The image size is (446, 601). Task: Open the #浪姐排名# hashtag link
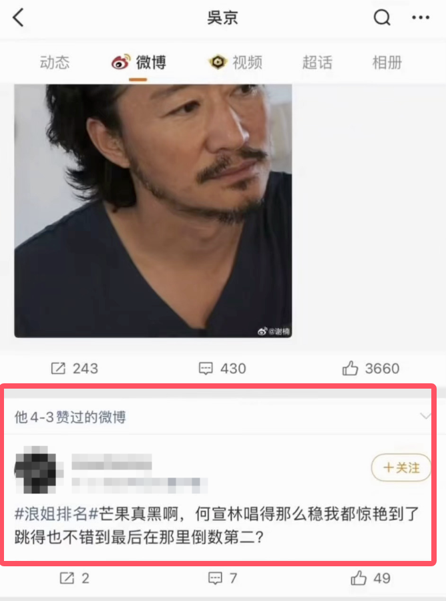[x=57, y=514]
